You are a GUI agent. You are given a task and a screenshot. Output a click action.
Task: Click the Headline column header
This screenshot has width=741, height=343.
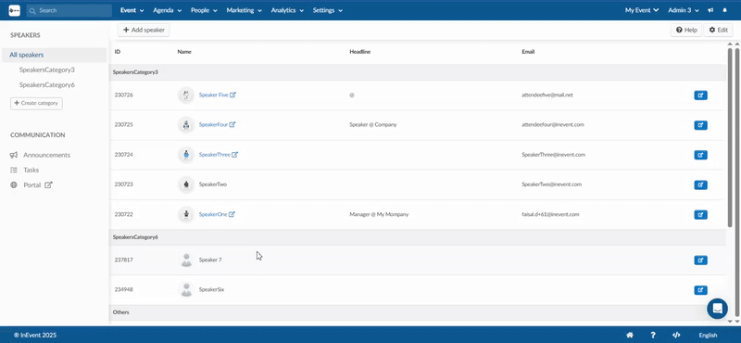(x=359, y=52)
